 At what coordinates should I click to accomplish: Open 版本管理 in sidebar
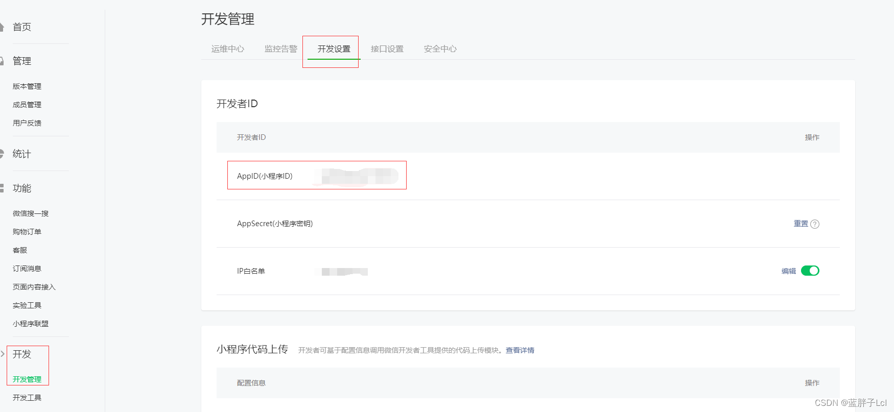pyautogui.click(x=27, y=86)
